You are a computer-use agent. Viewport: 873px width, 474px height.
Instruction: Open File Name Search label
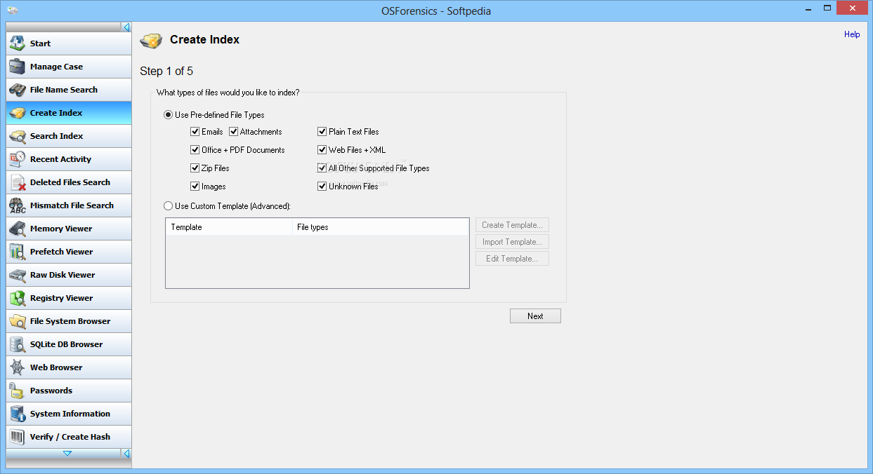tap(64, 90)
